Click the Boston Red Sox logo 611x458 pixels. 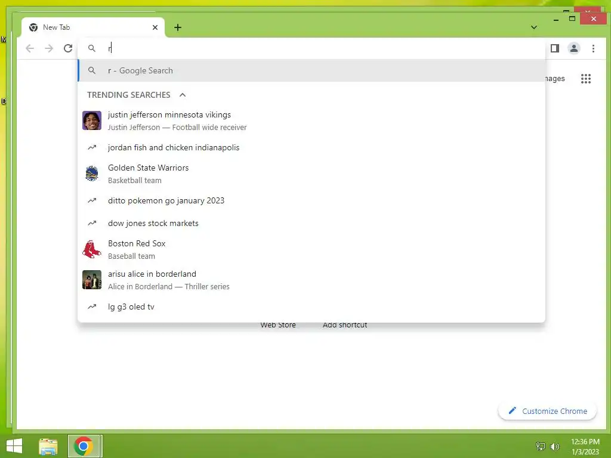coord(92,250)
